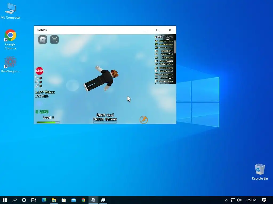Click the green cash icon beside 5879
Viewport: 273px width, 204px height.
tap(37, 112)
